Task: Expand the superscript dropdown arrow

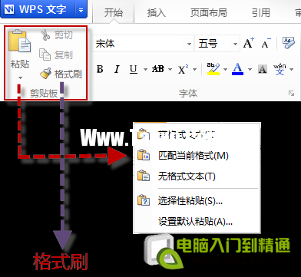Action: (194, 69)
